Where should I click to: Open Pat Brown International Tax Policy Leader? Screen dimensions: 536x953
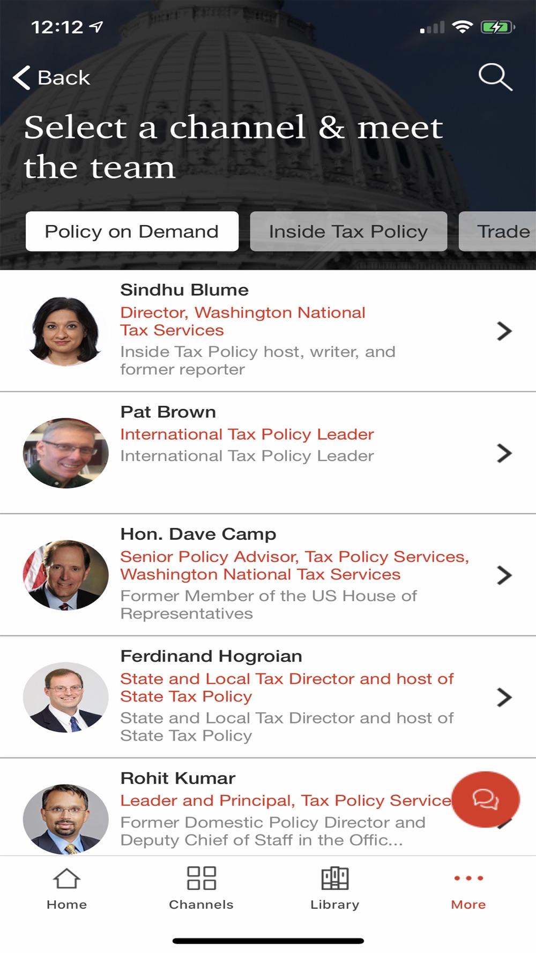247,434
